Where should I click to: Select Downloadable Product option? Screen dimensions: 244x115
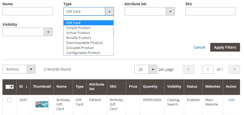(x=84, y=43)
